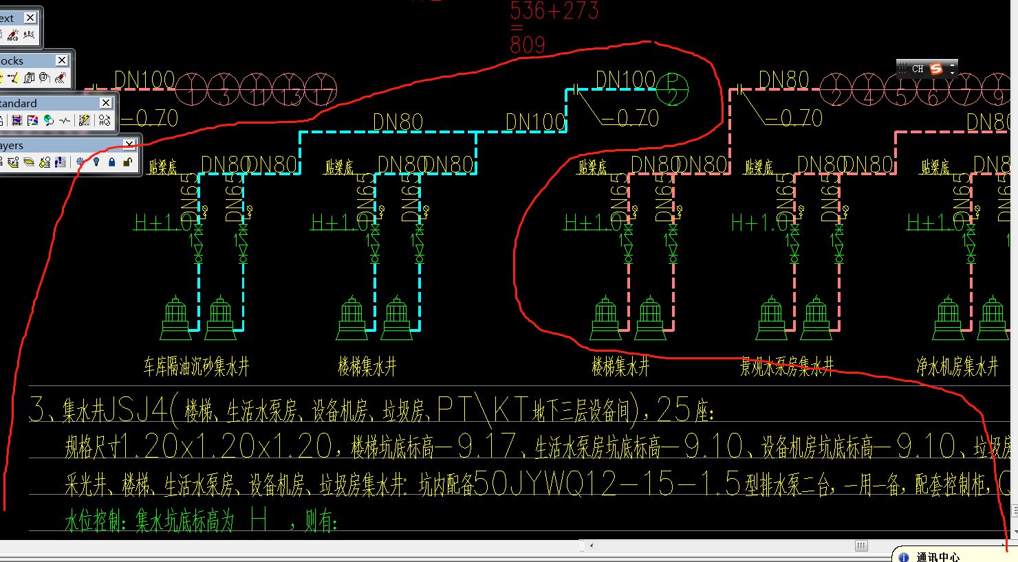Click the open padlock layer unlock icon
The image size is (1018, 562).
(127, 162)
